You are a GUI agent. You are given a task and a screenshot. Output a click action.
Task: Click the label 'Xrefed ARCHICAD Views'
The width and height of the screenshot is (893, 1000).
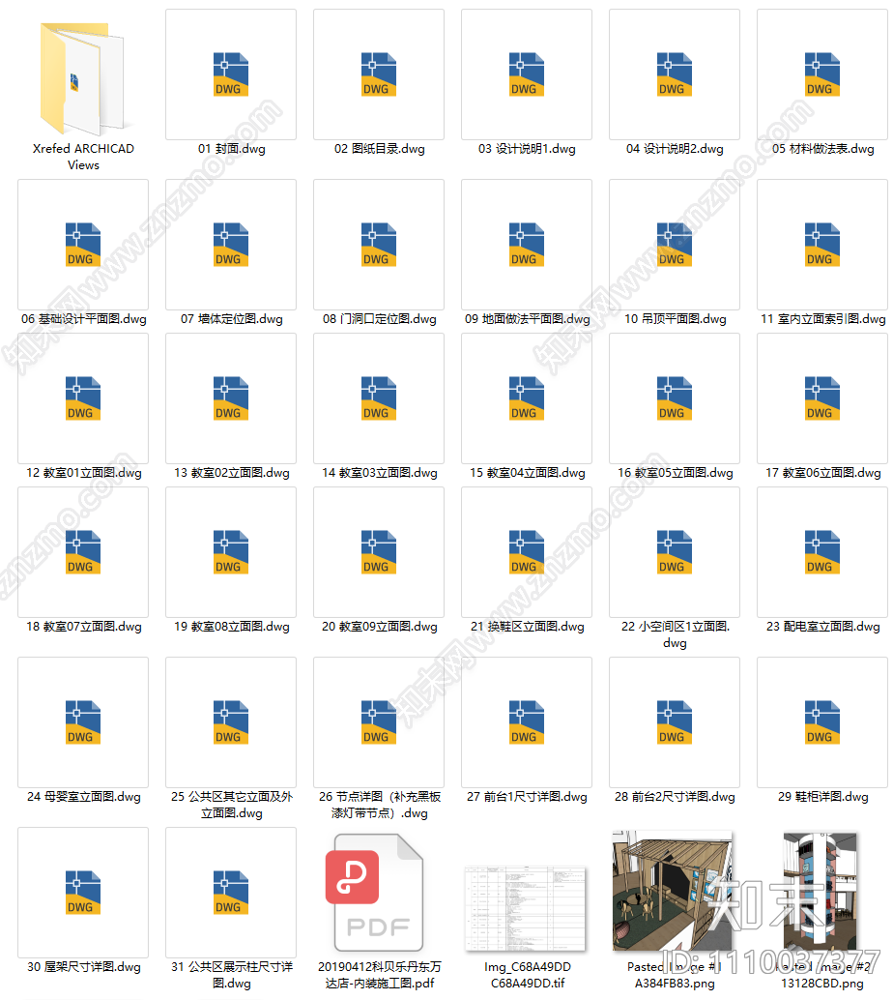(83, 157)
